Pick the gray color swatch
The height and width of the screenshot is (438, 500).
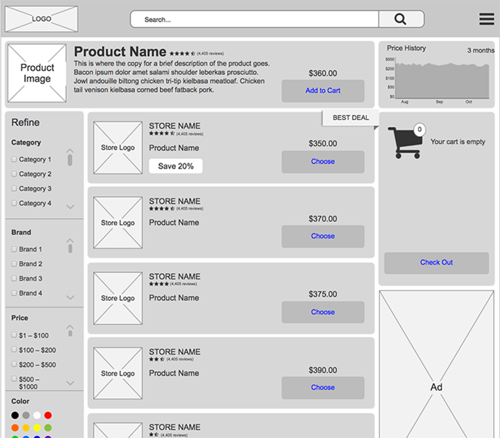[26, 415]
